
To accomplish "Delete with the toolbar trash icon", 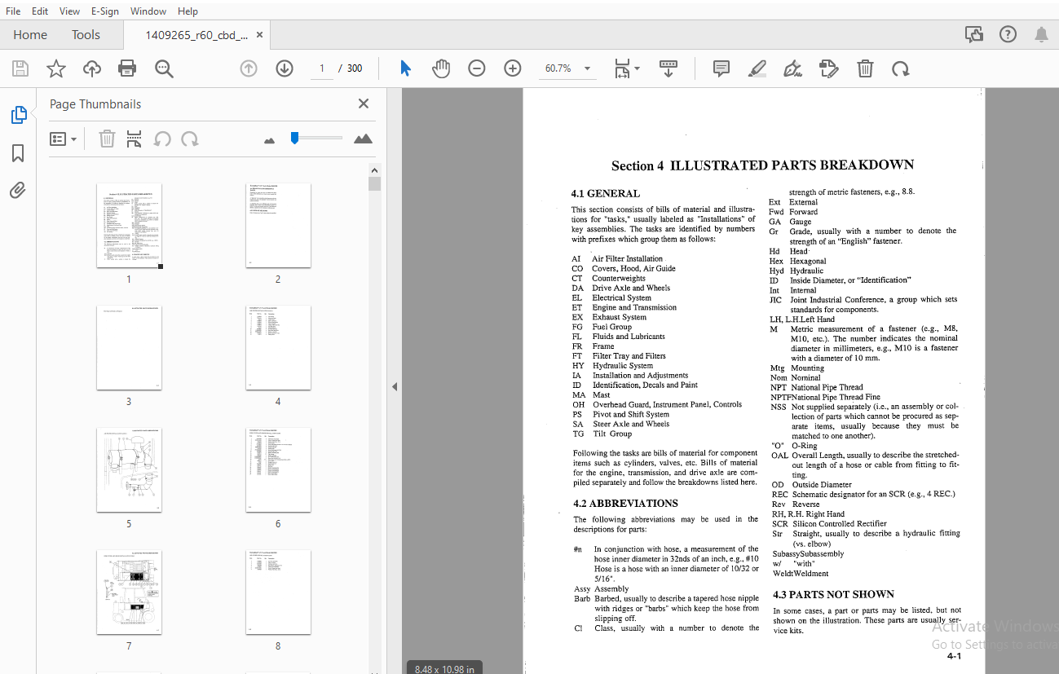I will click(865, 68).
